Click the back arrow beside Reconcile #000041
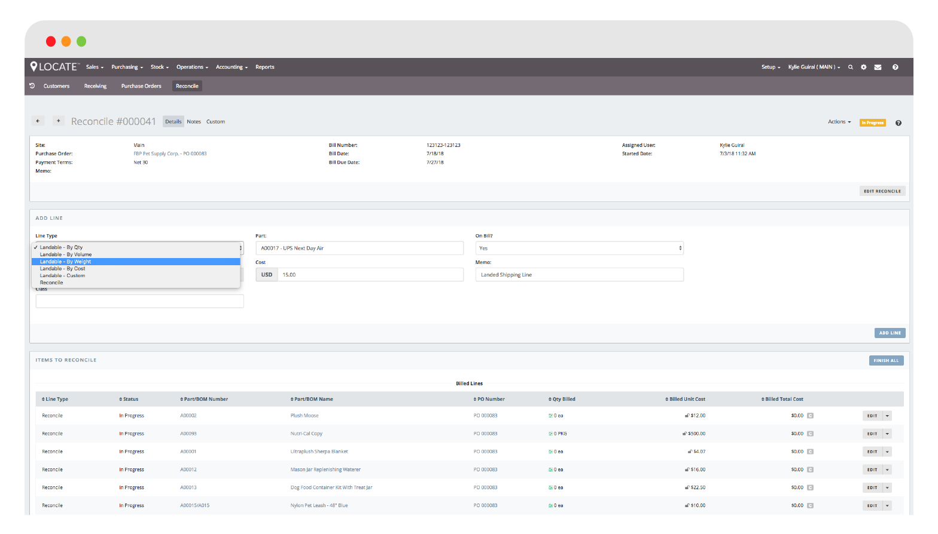938x534 pixels. click(38, 121)
